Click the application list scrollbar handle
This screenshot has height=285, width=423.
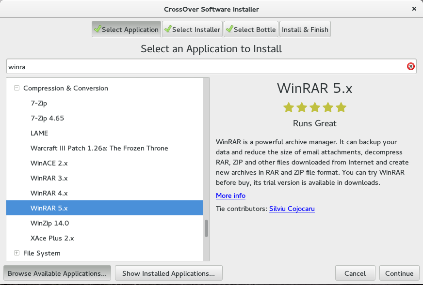tap(206, 228)
